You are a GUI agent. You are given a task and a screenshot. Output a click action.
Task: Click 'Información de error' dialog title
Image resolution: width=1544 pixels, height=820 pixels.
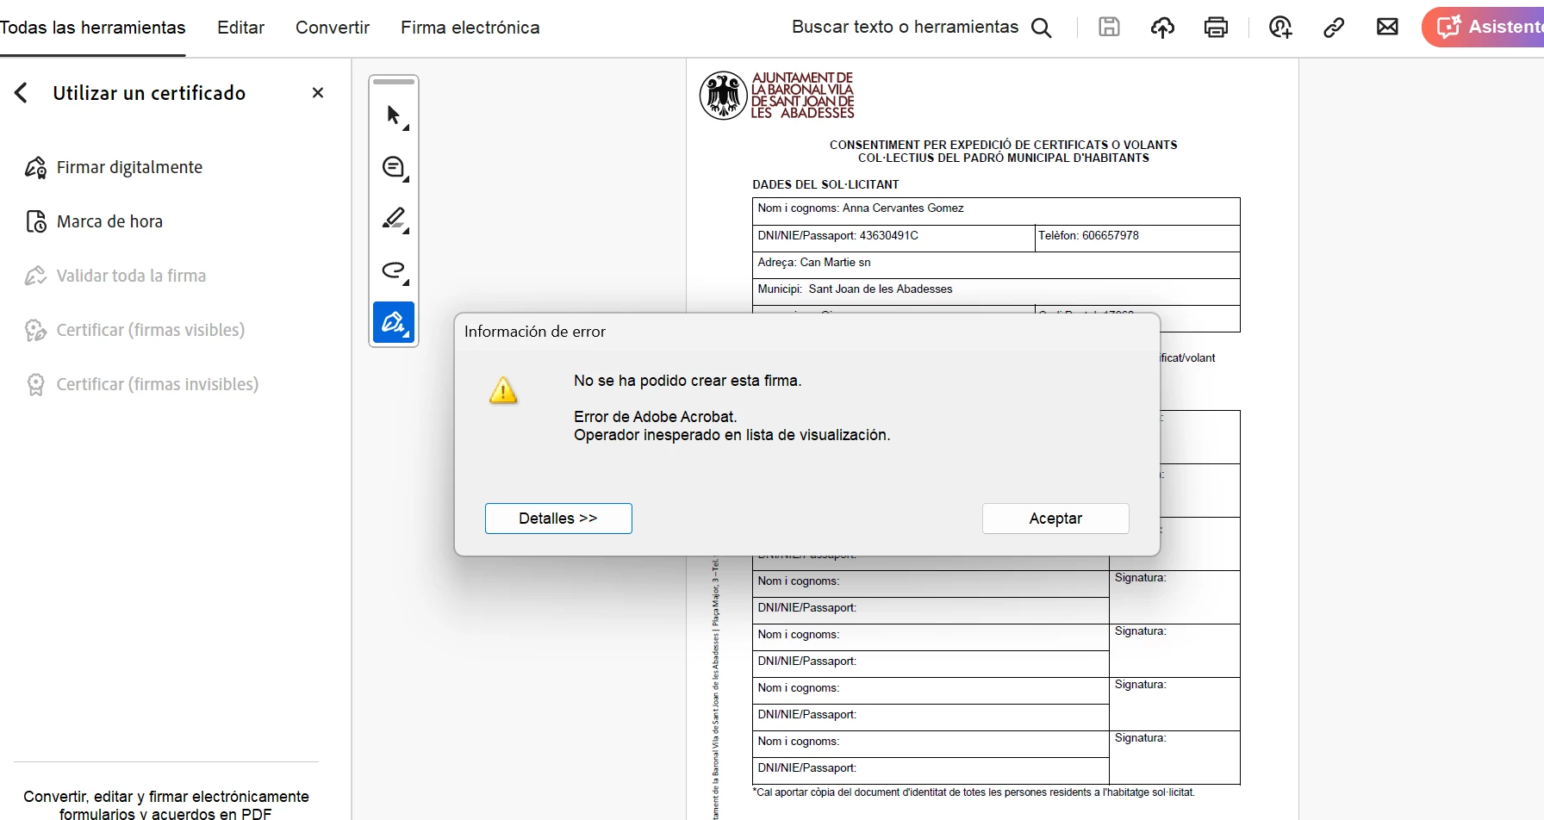[x=535, y=332]
